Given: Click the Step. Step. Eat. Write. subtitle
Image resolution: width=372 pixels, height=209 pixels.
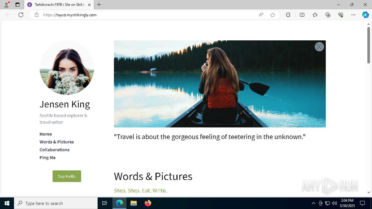Looking at the screenshot, I should (140, 191).
